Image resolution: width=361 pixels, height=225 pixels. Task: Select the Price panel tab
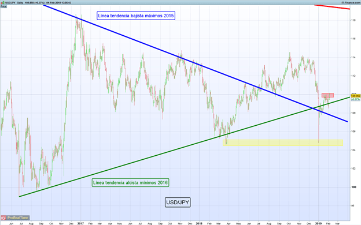pos(3,6)
